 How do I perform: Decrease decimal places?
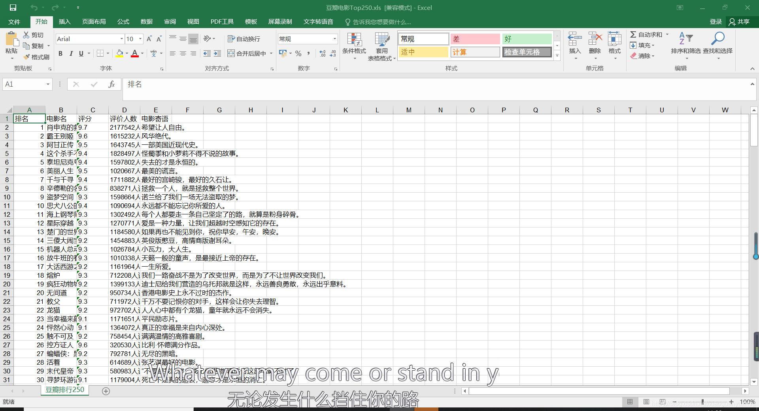333,53
